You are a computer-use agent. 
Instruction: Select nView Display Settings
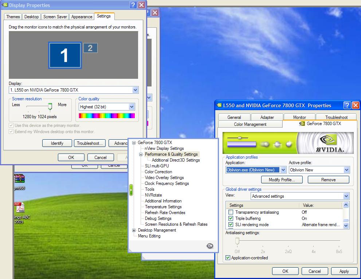[164, 148]
